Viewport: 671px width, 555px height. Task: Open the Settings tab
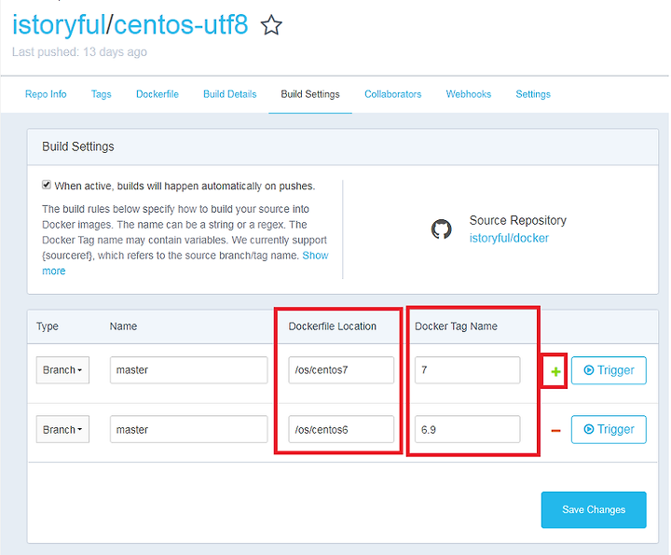[533, 94]
